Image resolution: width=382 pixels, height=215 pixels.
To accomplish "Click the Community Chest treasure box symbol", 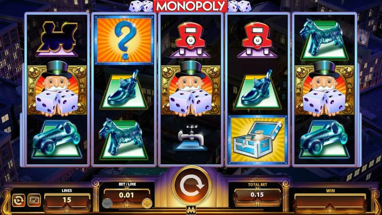I will pyautogui.click(x=258, y=139).
